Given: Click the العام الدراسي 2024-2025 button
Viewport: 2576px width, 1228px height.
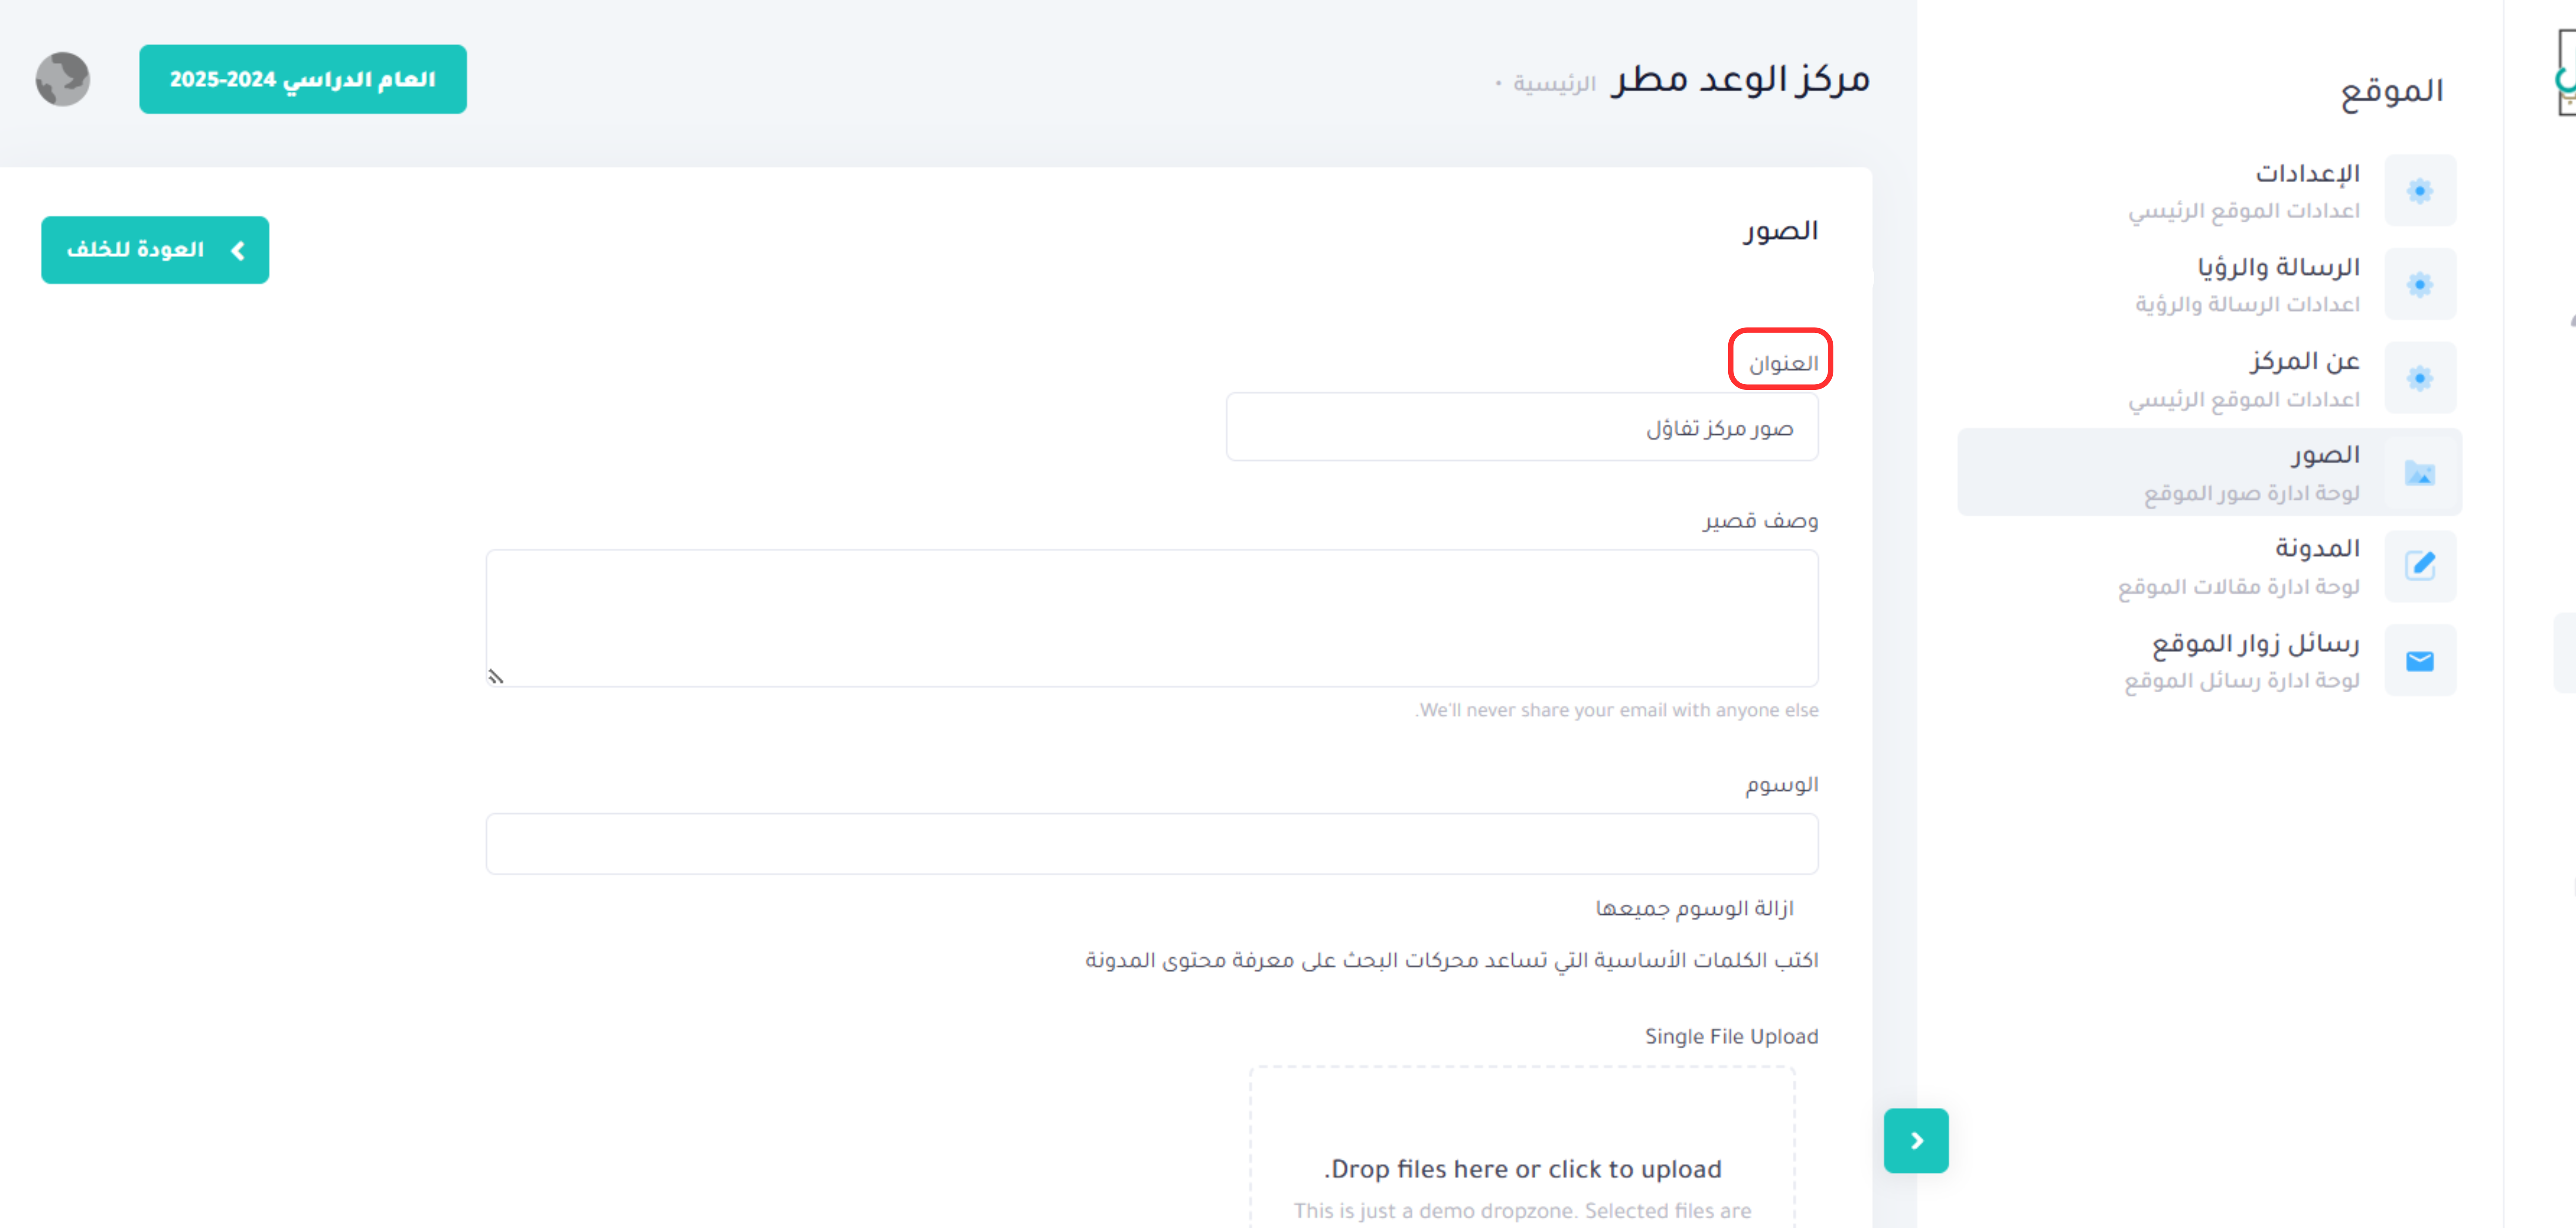Looking at the screenshot, I should tap(303, 79).
